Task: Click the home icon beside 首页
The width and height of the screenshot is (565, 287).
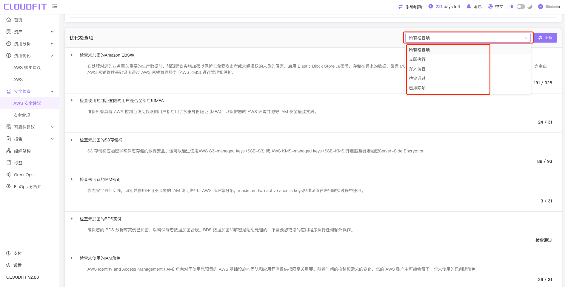Action: click(9, 20)
